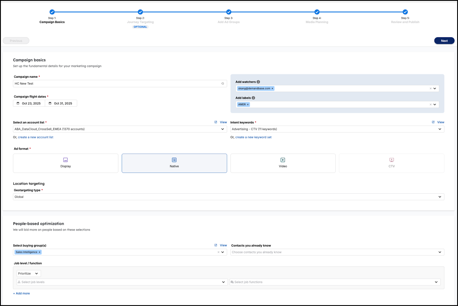Viewport: 458px width, 306px height.
Task: Click the Add labels info icon
Action: [x=253, y=98]
